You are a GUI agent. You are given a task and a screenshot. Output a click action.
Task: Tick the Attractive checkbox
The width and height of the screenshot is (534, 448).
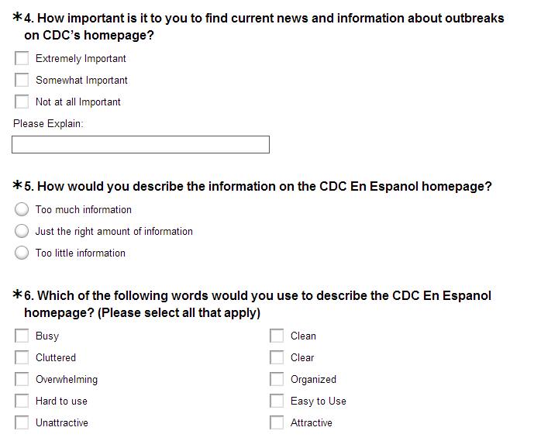click(x=277, y=422)
